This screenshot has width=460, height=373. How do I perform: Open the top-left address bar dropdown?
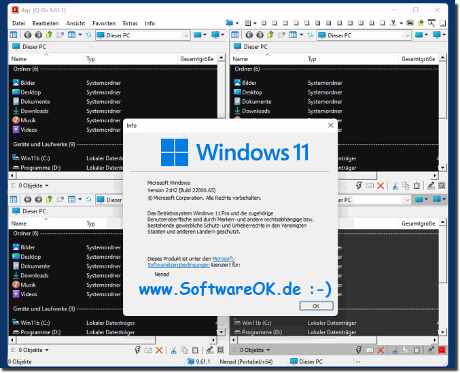[x=186, y=35]
